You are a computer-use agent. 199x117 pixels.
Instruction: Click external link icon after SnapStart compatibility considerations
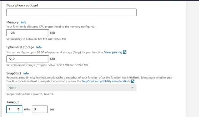point(133,81)
